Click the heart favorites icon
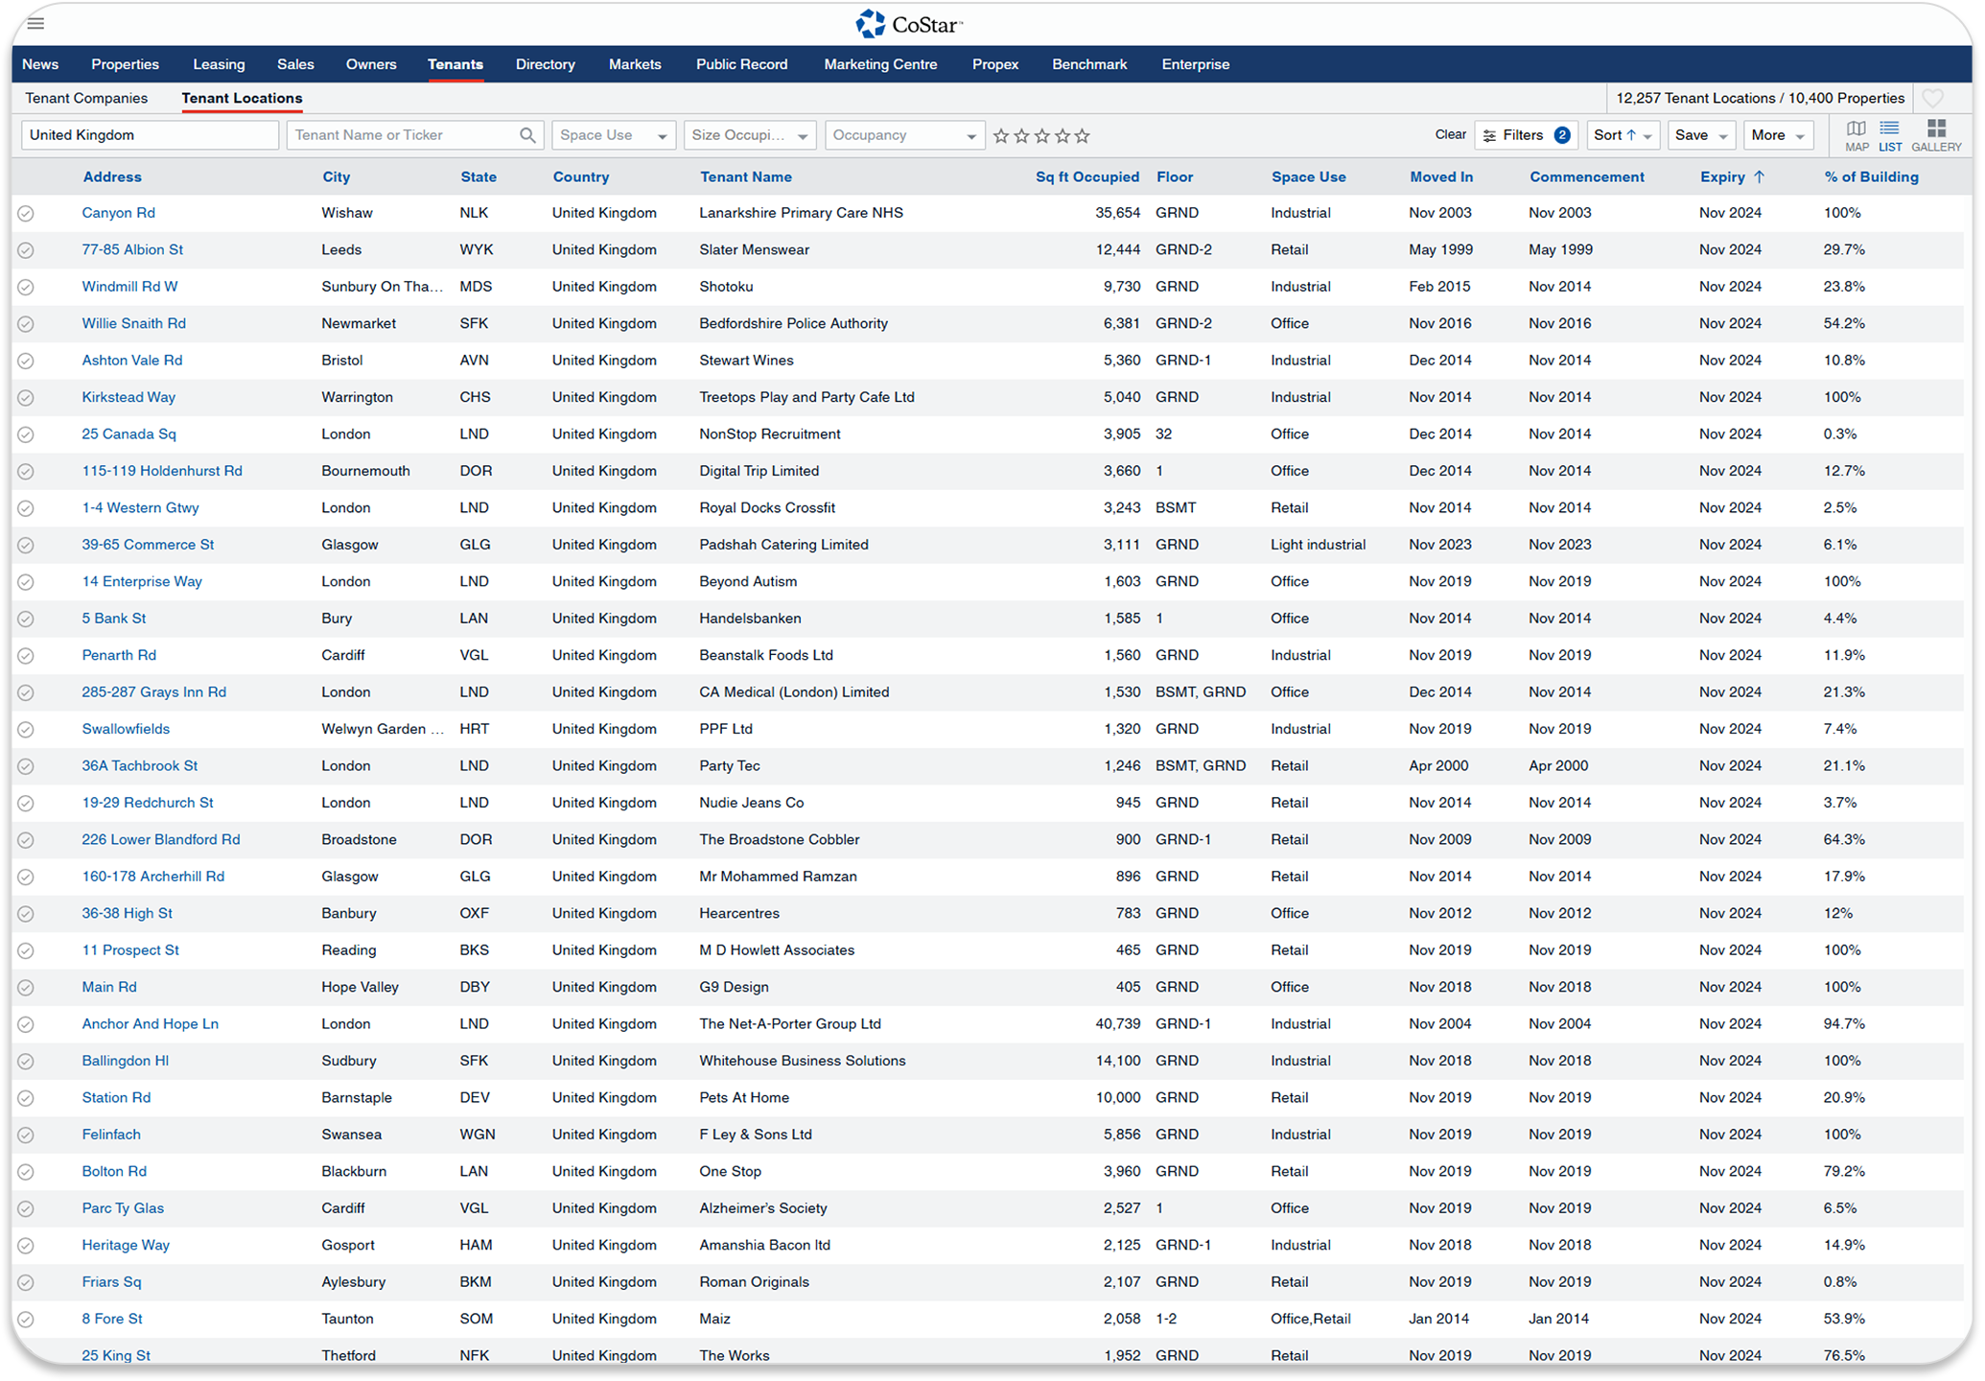Viewport: 1985px width, 1381px height. [x=1932, y=99]
